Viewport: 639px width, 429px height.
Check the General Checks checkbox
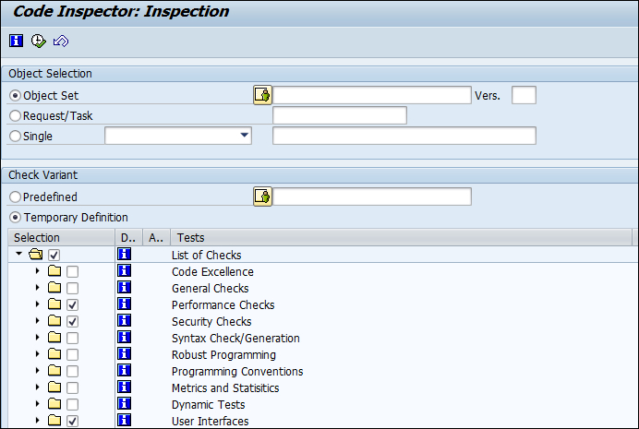(73, 288)
